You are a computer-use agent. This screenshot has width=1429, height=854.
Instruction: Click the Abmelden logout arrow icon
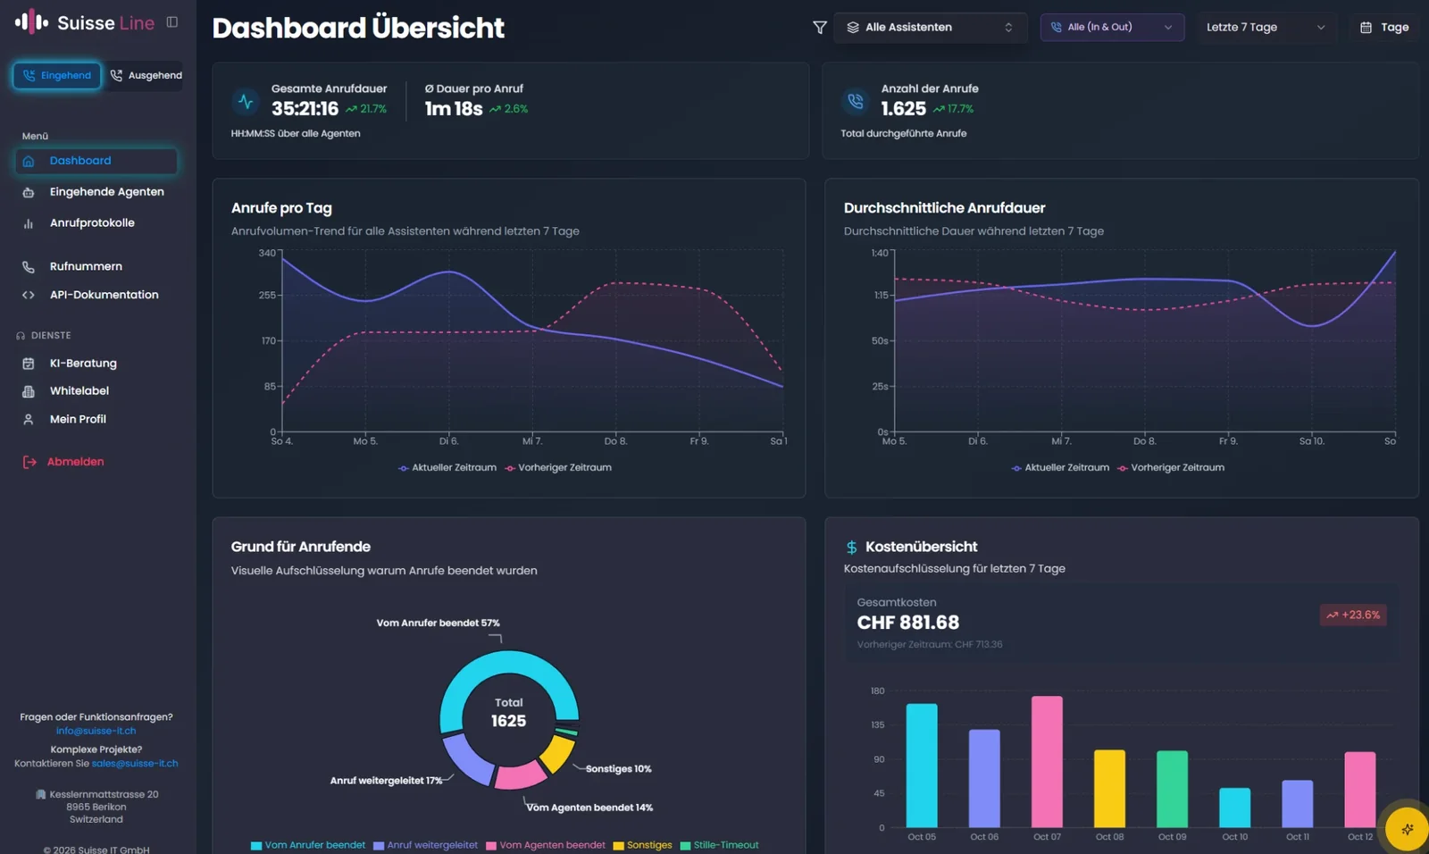coord(29,462)
